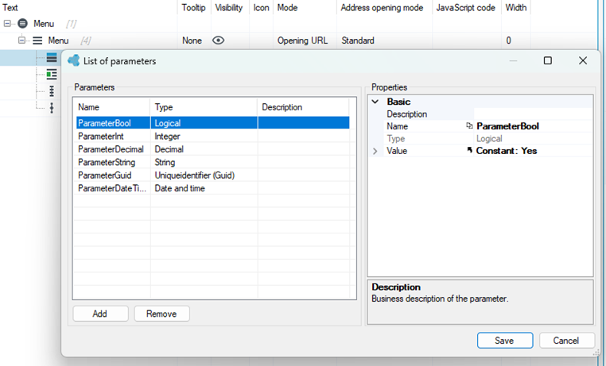This screenshot has width=606, height=366.
Task: Click the Name column header in Parameters
Action: [111, 107]
